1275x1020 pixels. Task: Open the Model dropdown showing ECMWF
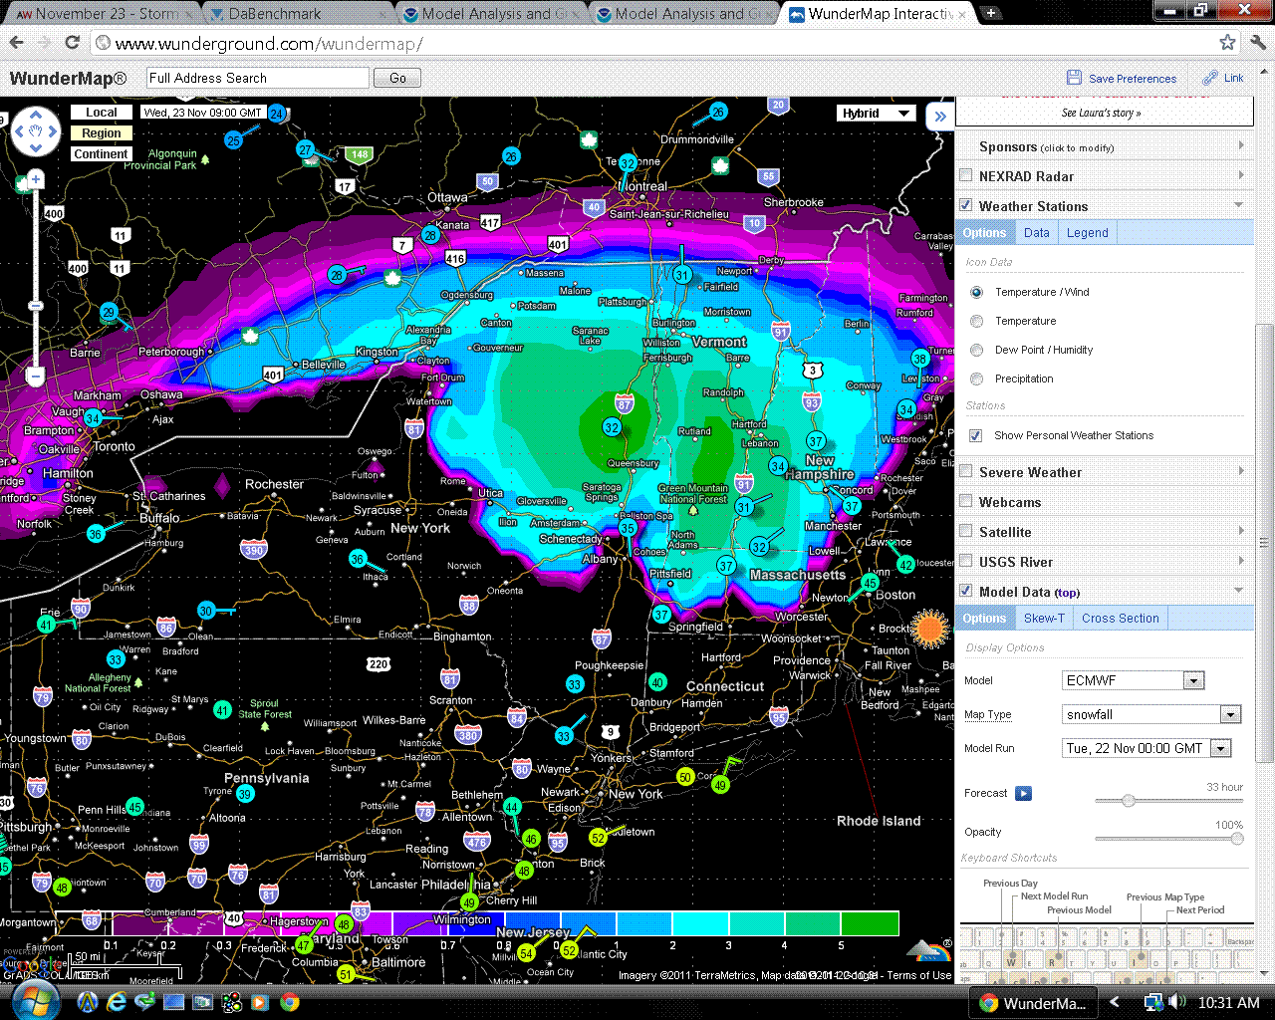pyautogui.click(x=1135, y=680)
